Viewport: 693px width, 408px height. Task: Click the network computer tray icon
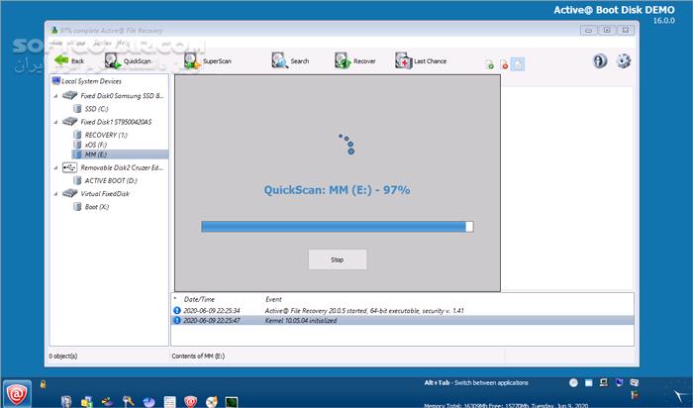604,383
